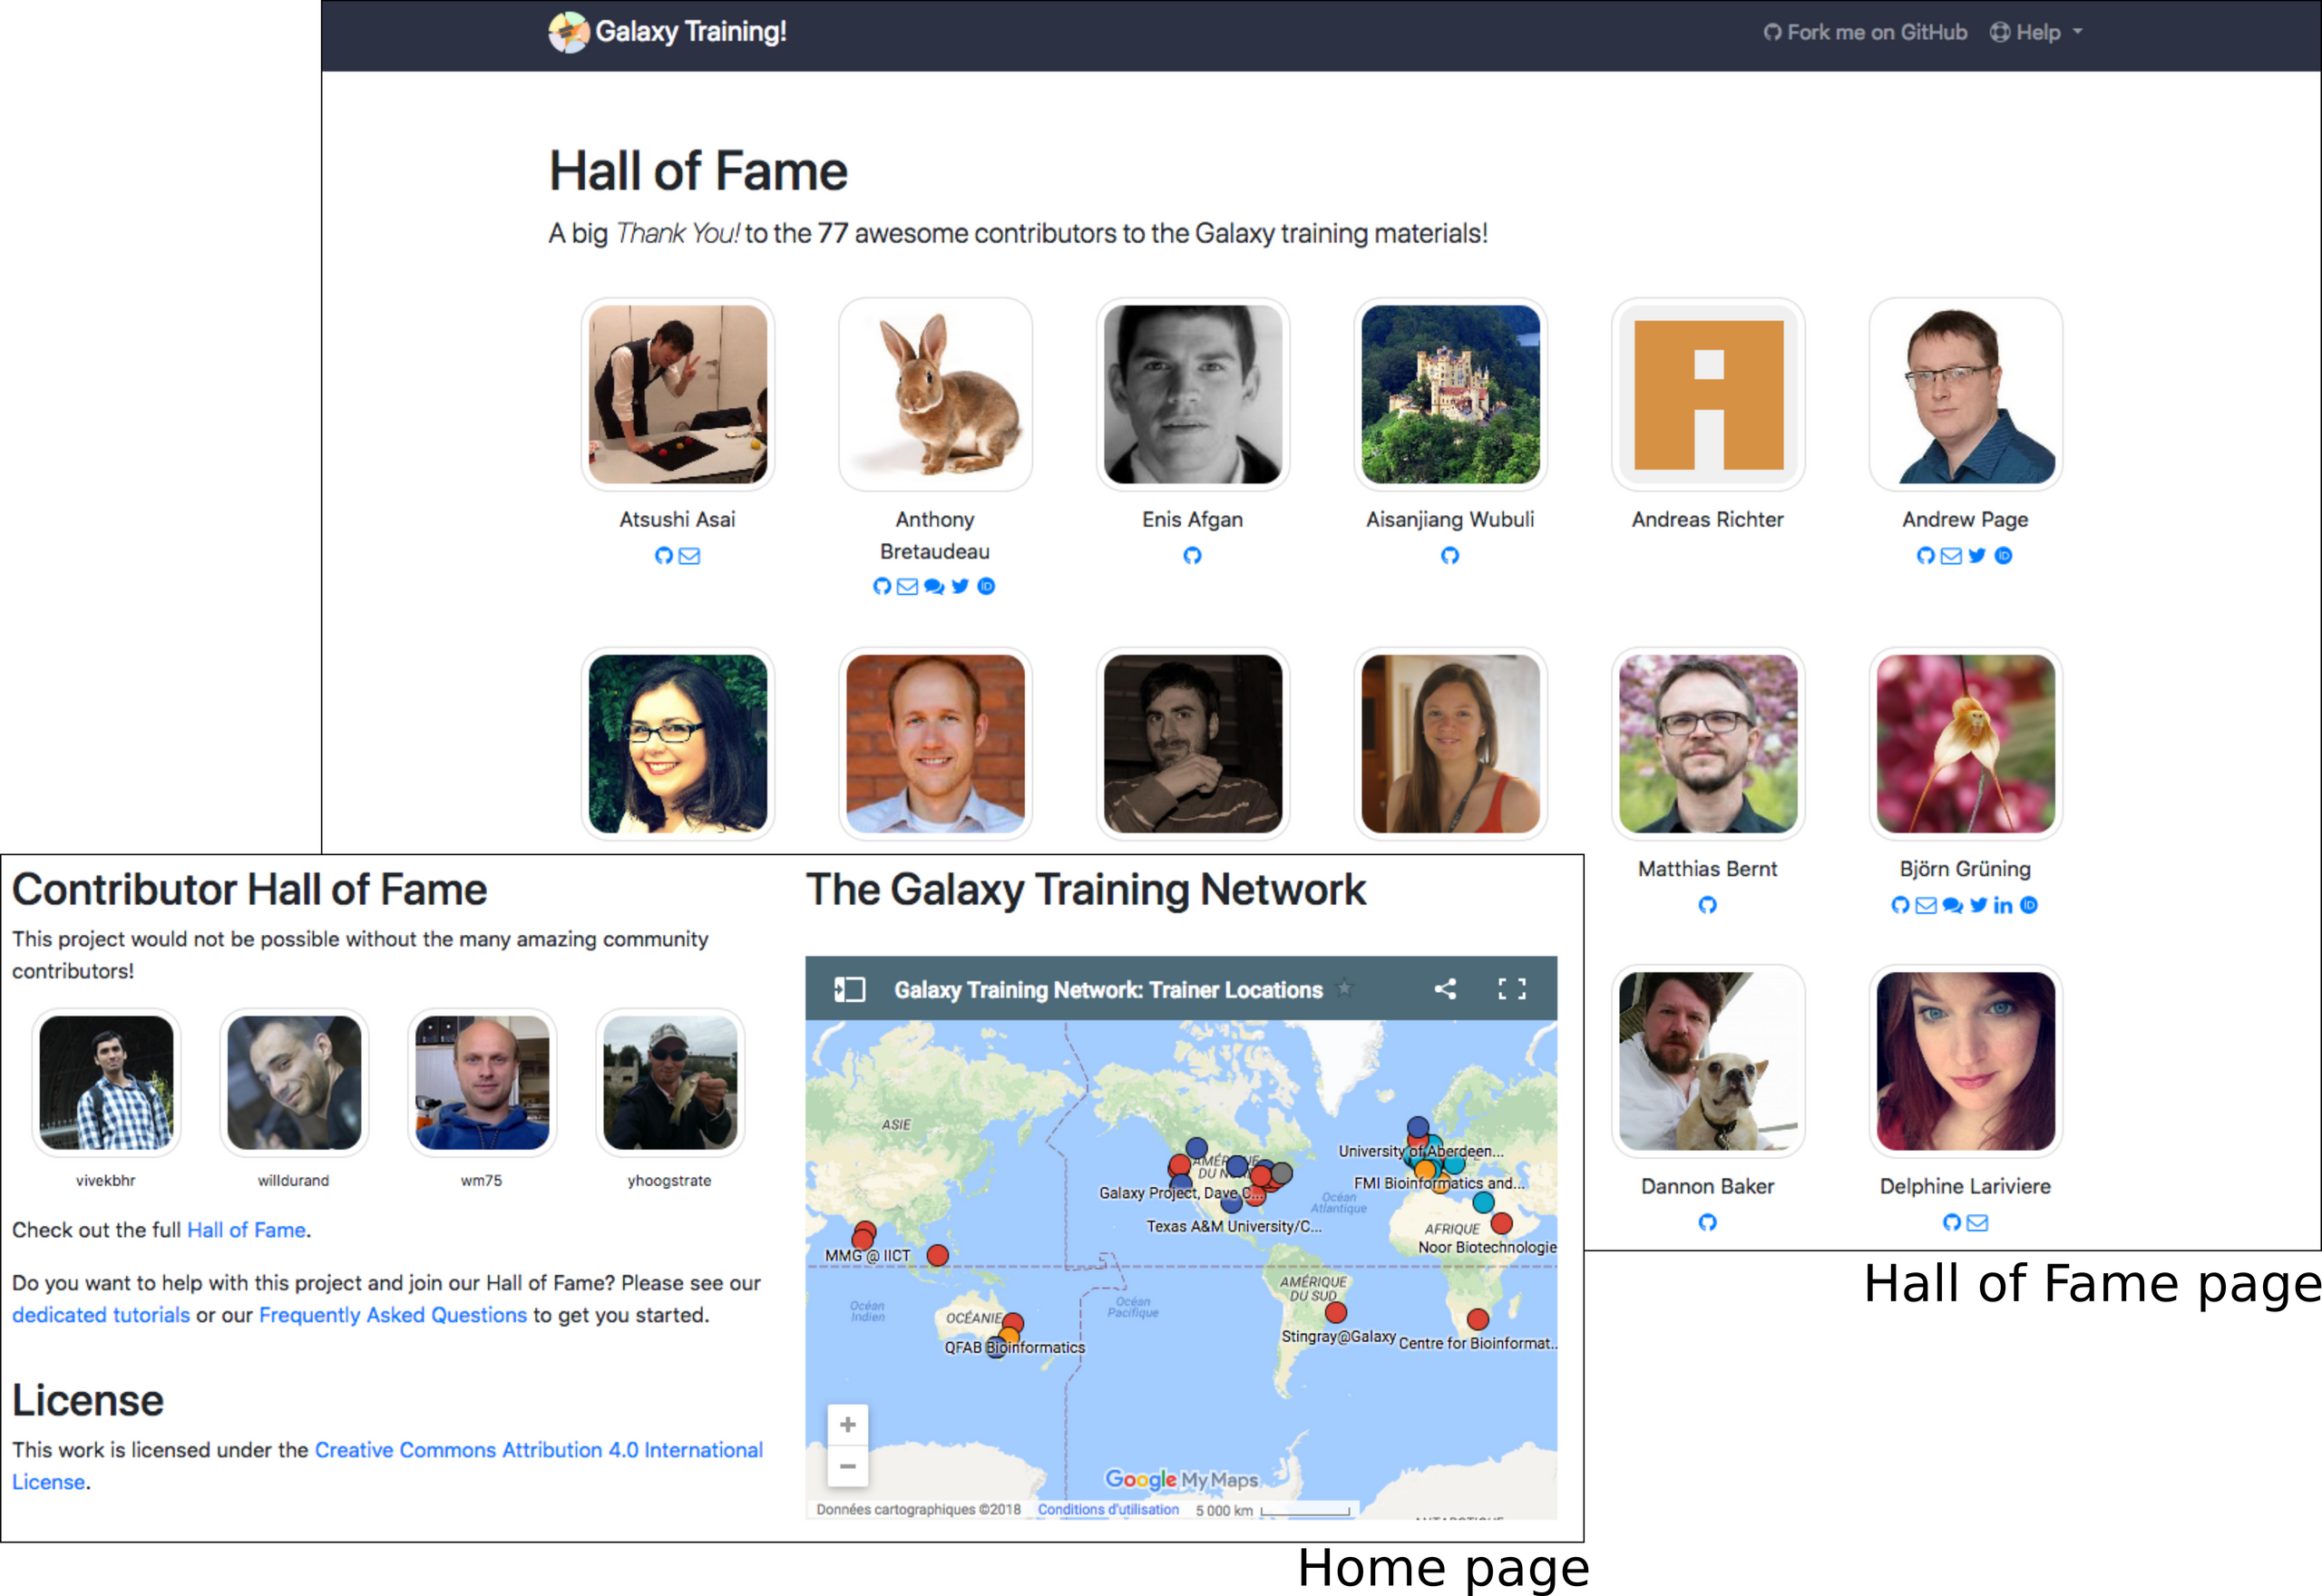Click Anthony Bretaudeau's email icon
Viewport: 2322px width, 1596px height.
click(x=907, y=586)
